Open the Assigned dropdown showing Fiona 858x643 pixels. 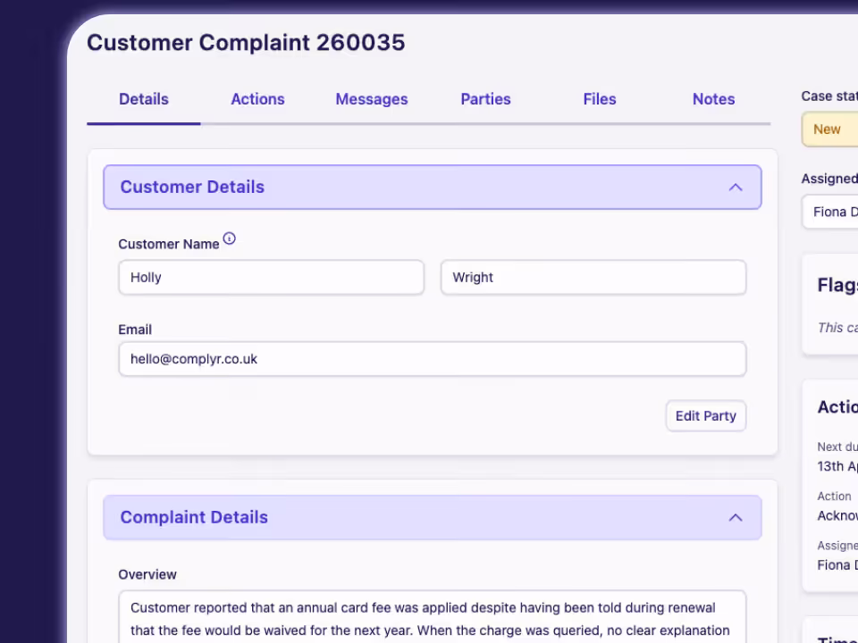point(830,212)
